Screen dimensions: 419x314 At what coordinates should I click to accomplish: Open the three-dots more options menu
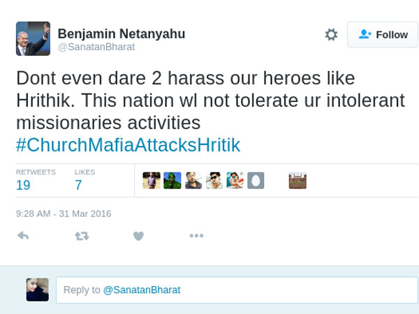click(196, 236)
